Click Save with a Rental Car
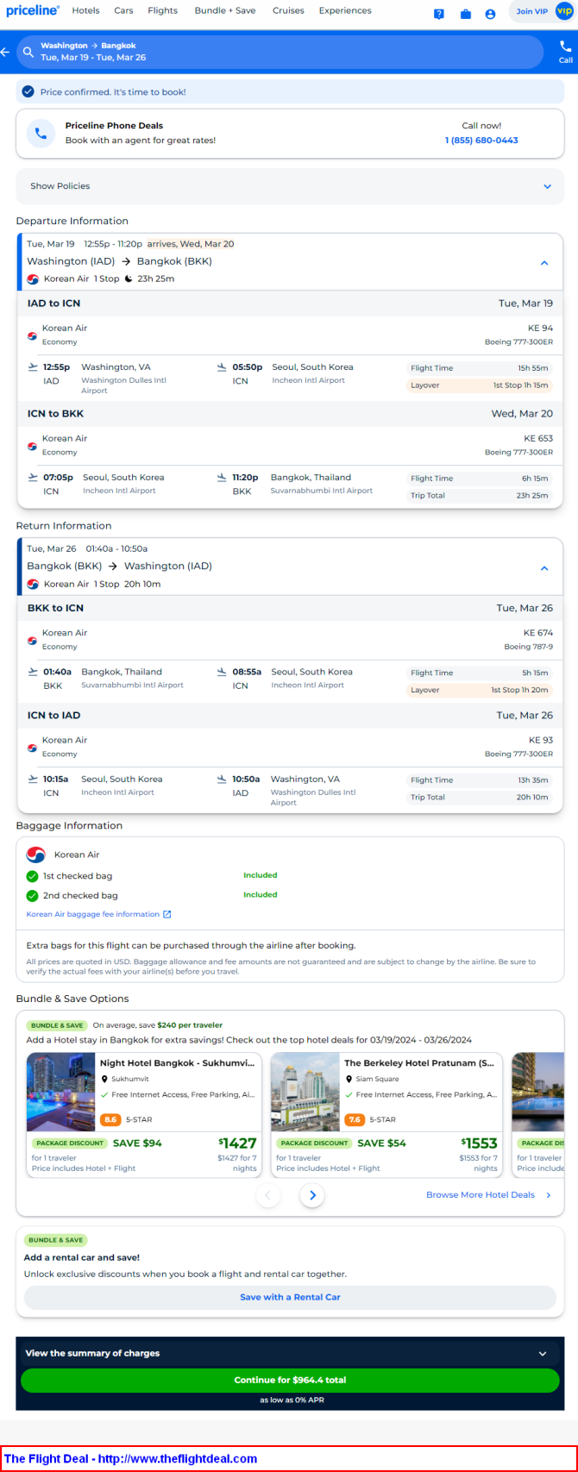Viewport: 578px width, 1472px height. (290, 1297)
